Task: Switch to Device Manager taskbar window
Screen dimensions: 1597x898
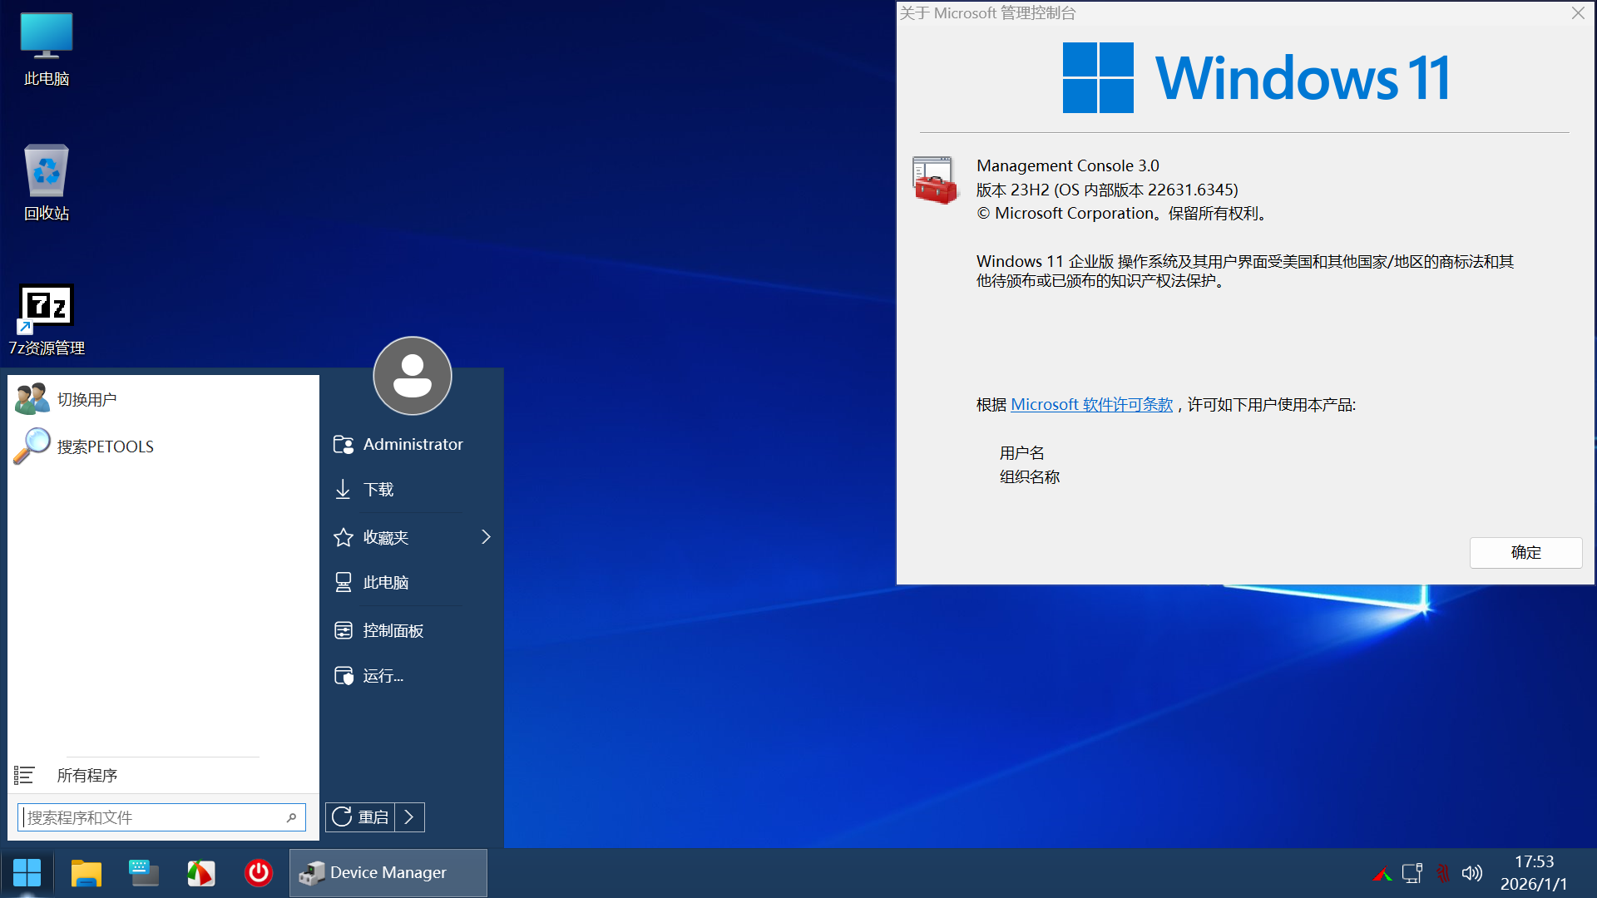Action: click(388, 872)
